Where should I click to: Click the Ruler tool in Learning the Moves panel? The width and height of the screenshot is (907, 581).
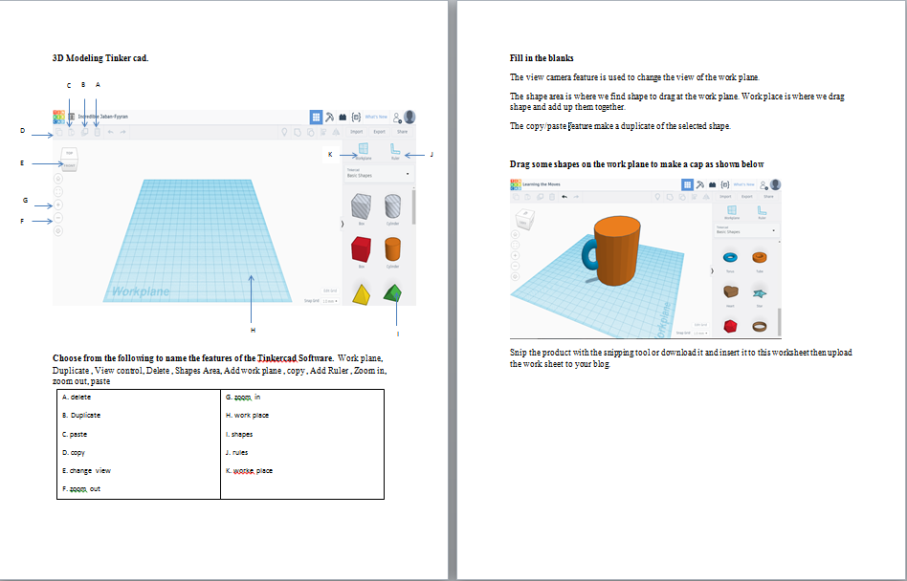[x=762, y=212]
